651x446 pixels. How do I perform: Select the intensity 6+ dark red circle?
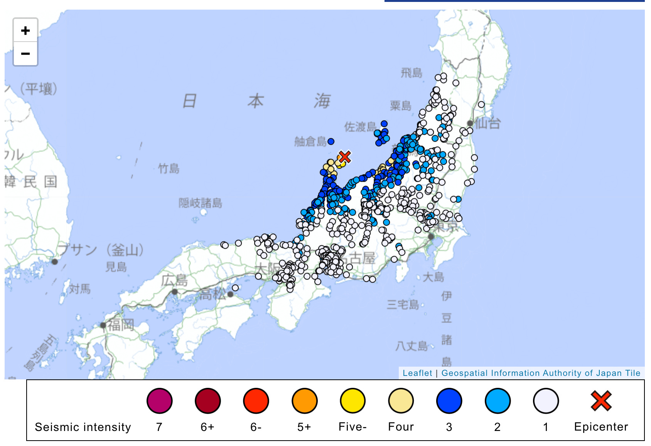click(x=208, y=401)
